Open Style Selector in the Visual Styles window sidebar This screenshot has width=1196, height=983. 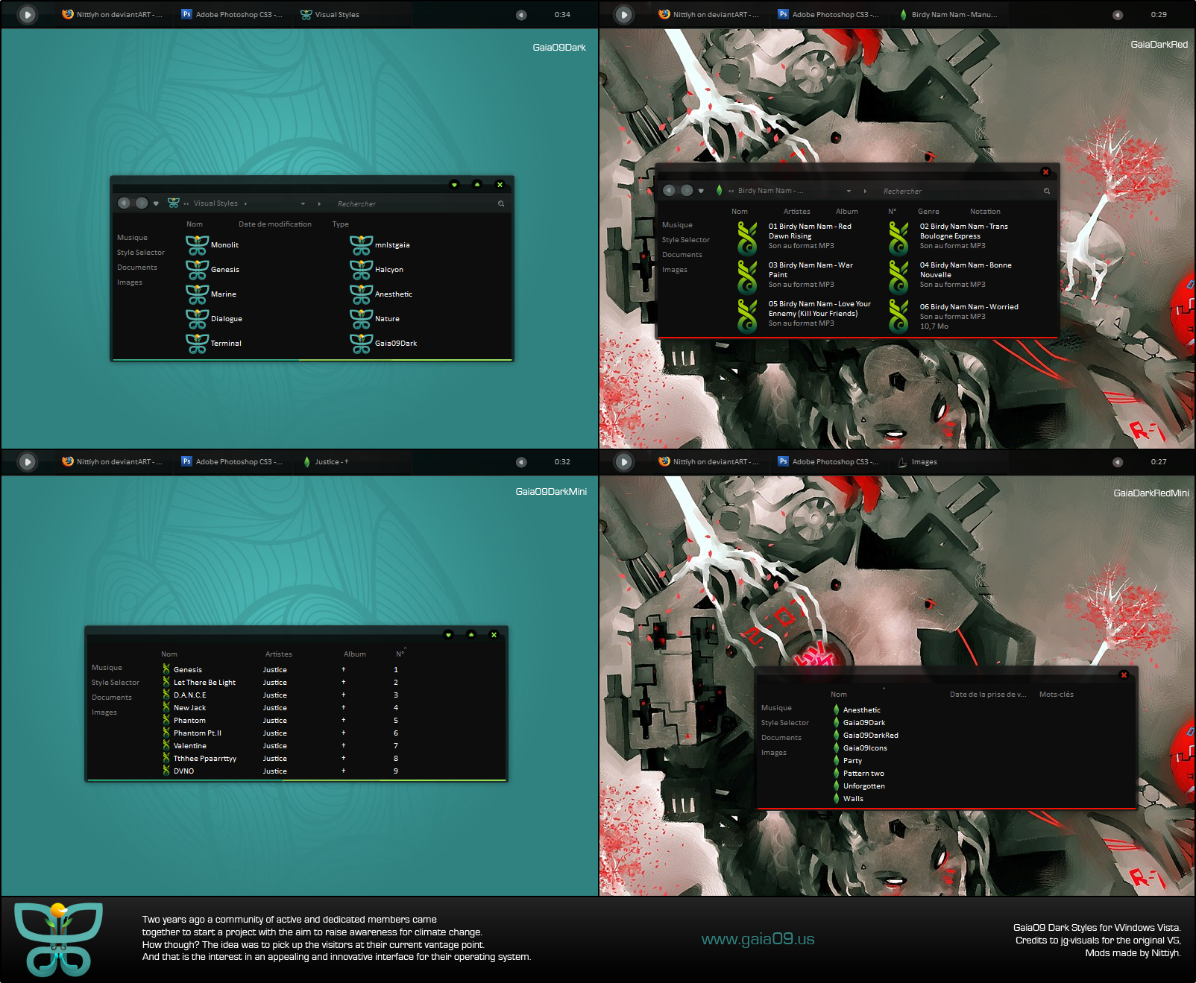(141, 253)
